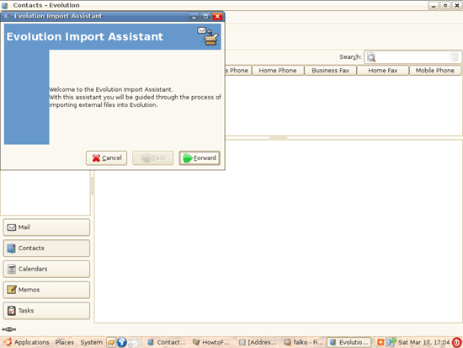This screenshot has width=463, height=348.
Task: Switch to Contacts component in sidebar
Action: (46, 248)
